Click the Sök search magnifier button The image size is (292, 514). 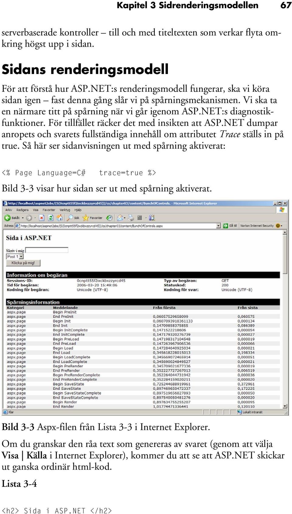click(x=73, y=218)
